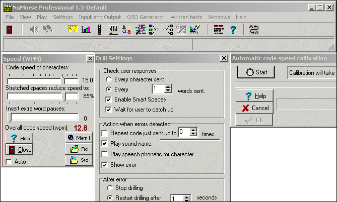Click the branching tree diagram toolbar icon
Image resolution: width=337 pixels, height=202 pixels.
(x=168, y=30)
